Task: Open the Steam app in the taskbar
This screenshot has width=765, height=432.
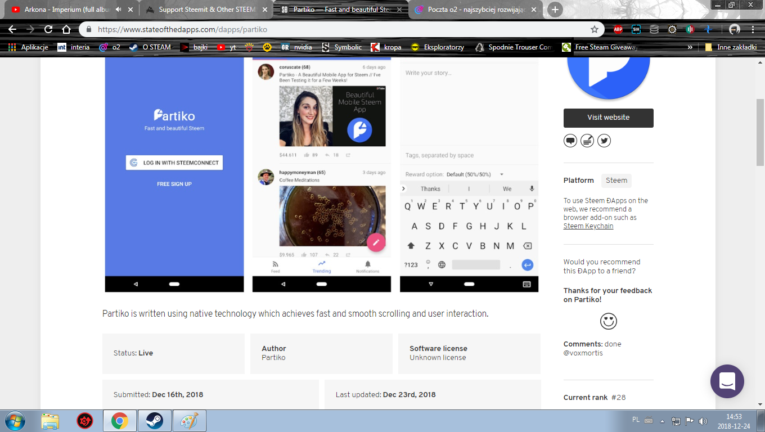Action: [x=154, y=421]
